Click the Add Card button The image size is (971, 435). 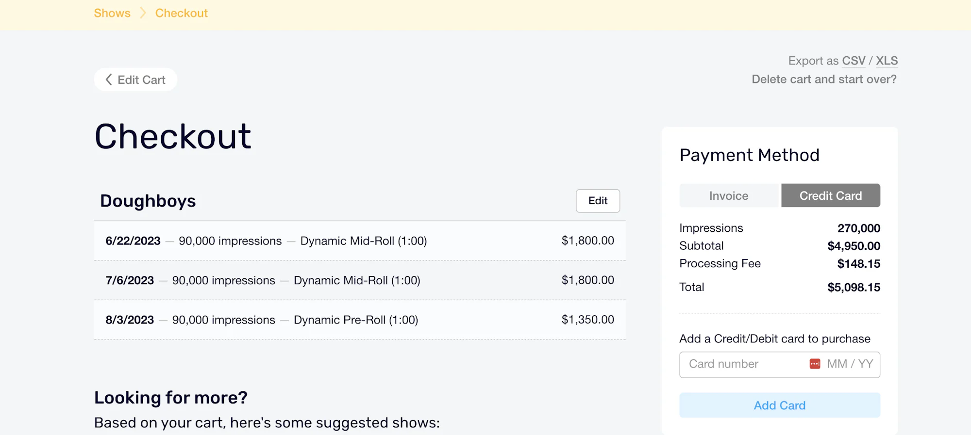780,405
